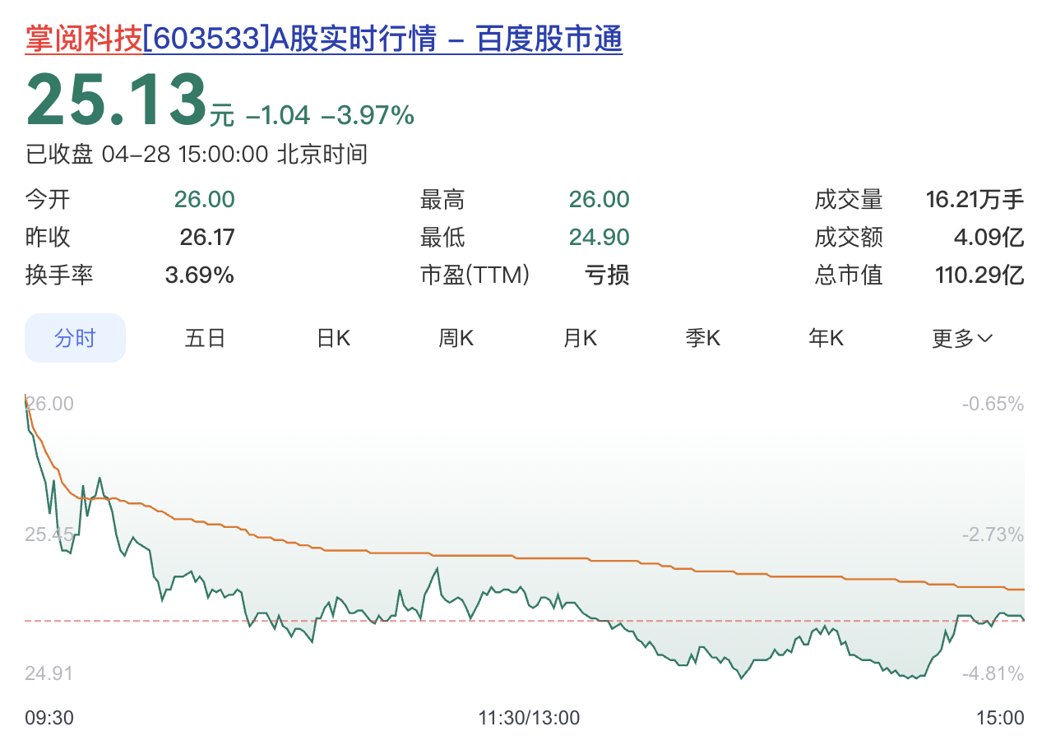Screen dimensions: 1051x745
Task: Click the 百度股市通 title link
Action: tap(548, 39)
